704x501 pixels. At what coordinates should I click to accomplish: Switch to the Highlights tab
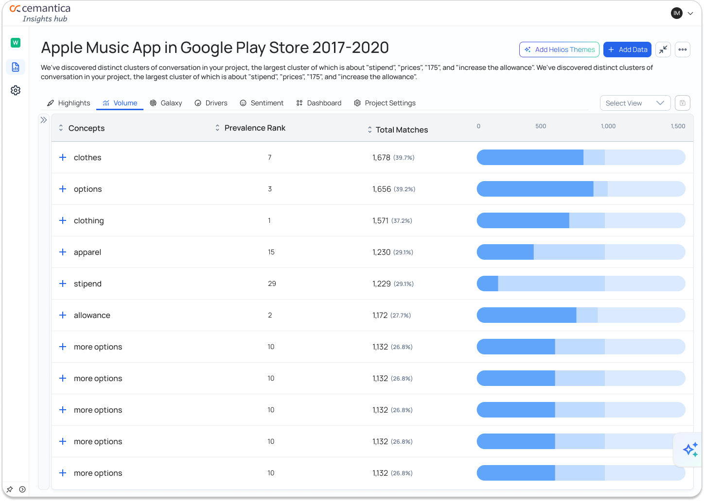coord(69,103)
